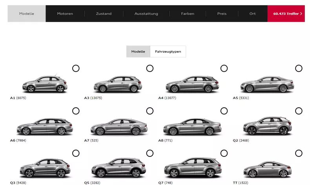Select the Q3 model radio button
310x185 pixels.
click(76, 153)
